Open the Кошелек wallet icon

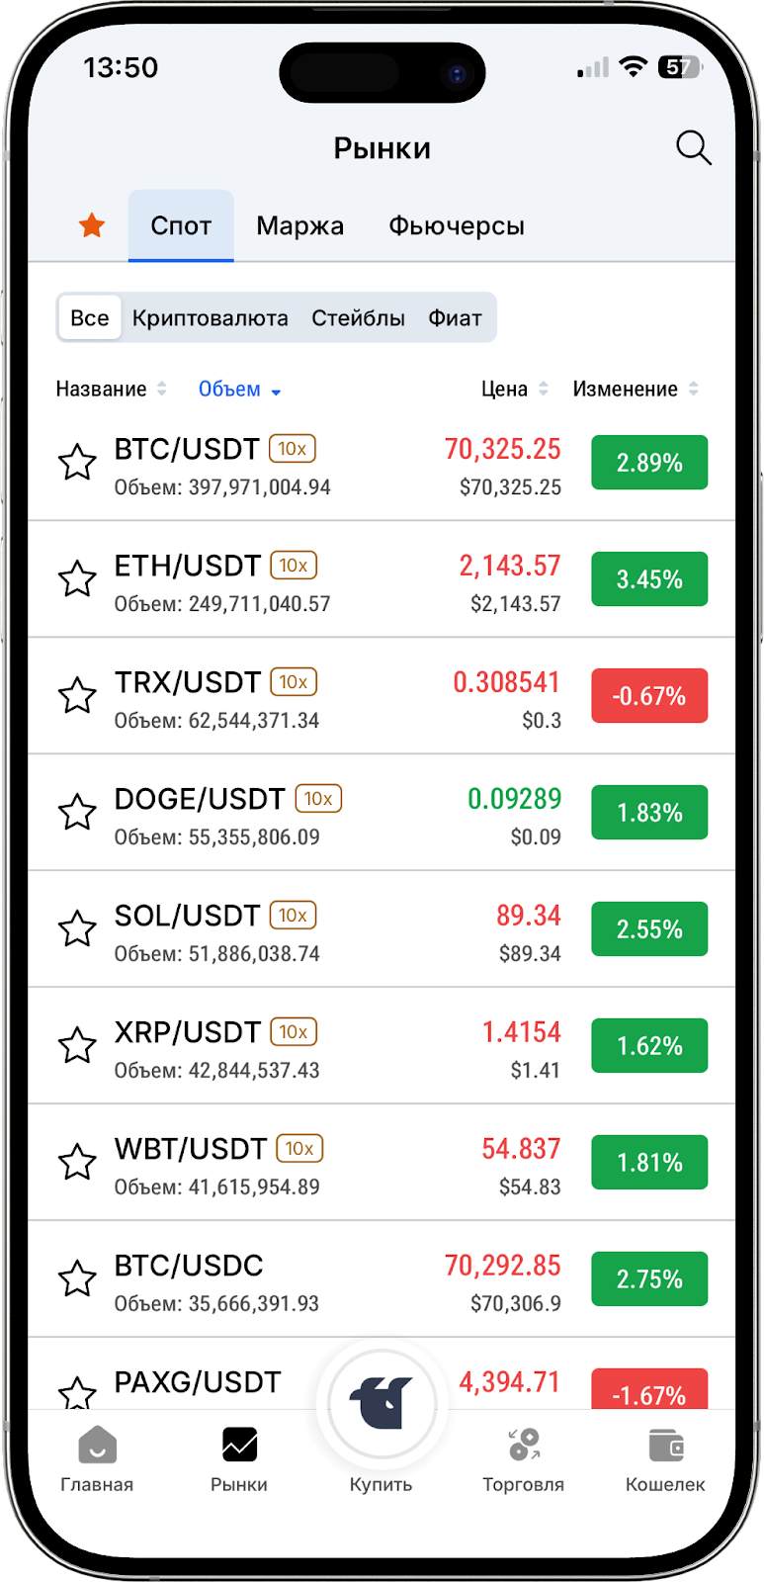click(x=665, y=1447)
